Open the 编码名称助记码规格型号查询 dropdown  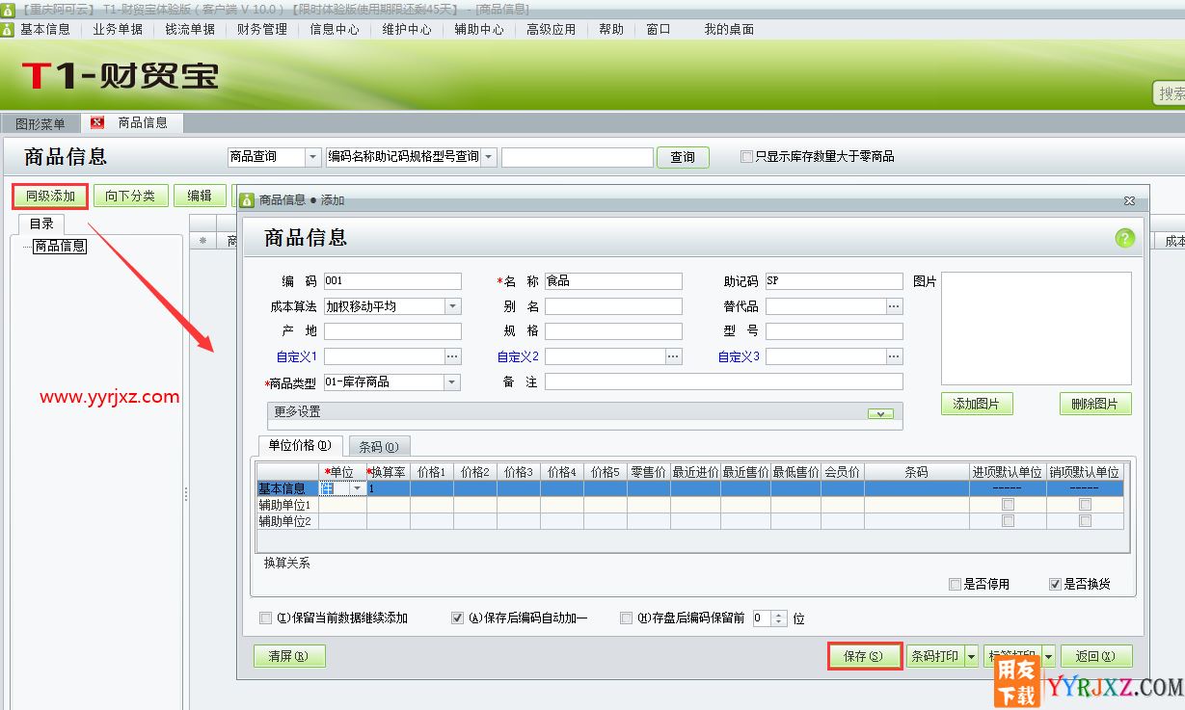pos(489,157)
